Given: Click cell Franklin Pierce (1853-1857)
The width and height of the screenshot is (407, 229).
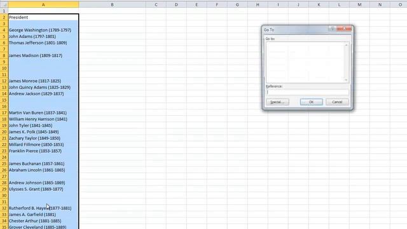Looking at the screenshot, I should click(x=43, y=151).
